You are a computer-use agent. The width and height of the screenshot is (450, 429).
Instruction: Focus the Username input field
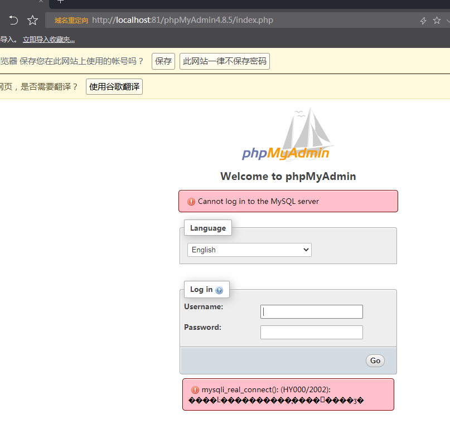point(311,311)
